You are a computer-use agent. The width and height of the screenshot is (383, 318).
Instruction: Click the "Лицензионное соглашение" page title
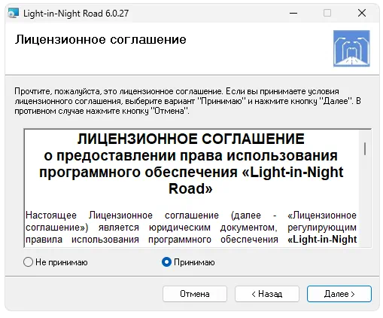101,40
